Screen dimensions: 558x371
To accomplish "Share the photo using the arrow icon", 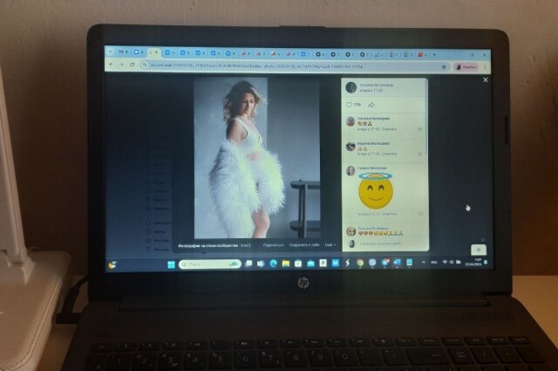I will pyautogui.click(x=371, y=105).
